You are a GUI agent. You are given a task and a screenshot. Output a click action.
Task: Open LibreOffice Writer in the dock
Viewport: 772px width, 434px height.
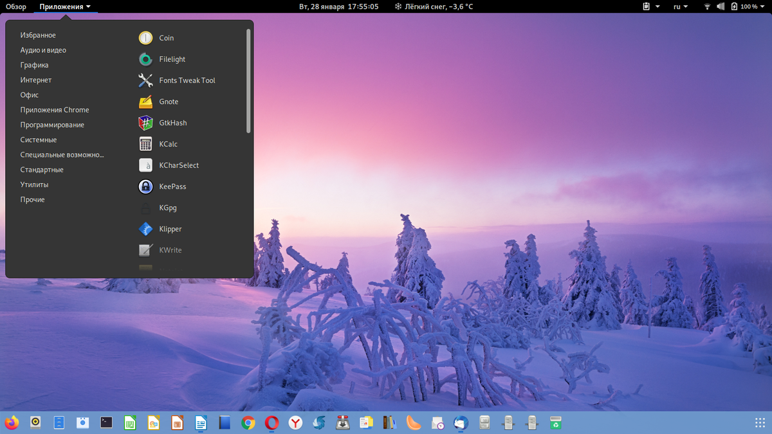coord(201,422)
